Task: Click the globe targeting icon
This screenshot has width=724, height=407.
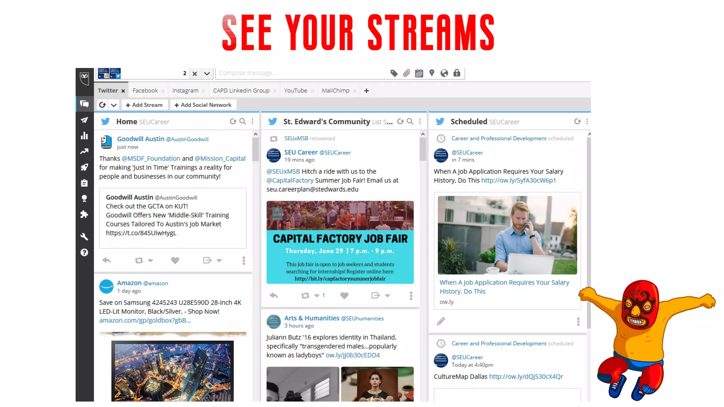Action: 444,73
